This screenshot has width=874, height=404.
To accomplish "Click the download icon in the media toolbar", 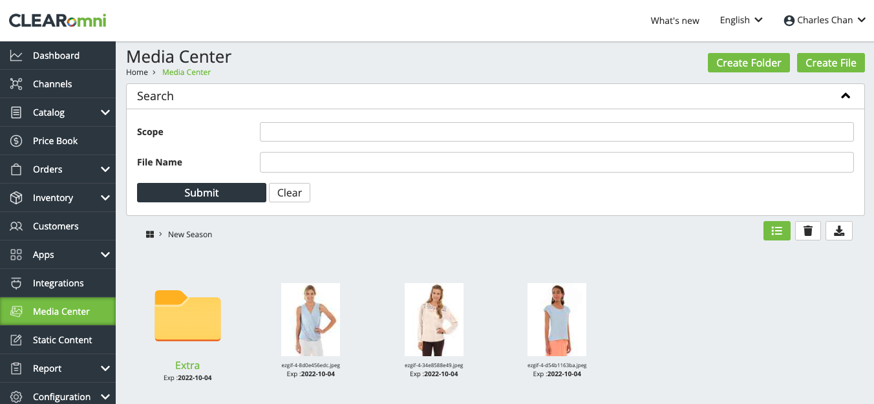I will [x=838, y=231].
